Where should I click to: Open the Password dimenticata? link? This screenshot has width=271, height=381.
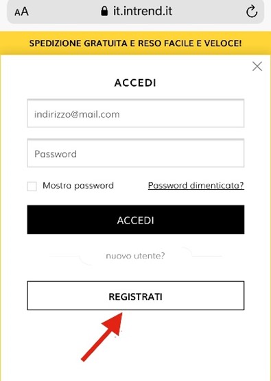(x=196, y=186)
